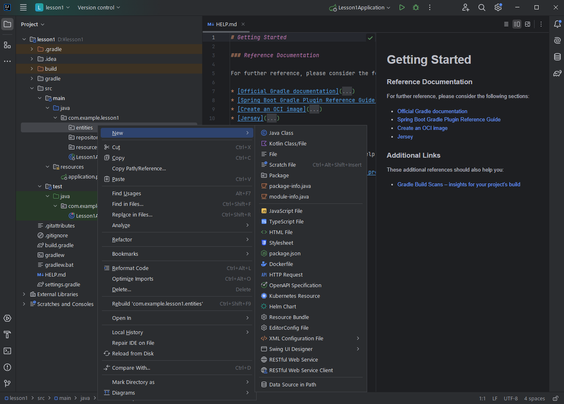Open Jersey link in preview
The image size is (564, 404).
[405, 136]
